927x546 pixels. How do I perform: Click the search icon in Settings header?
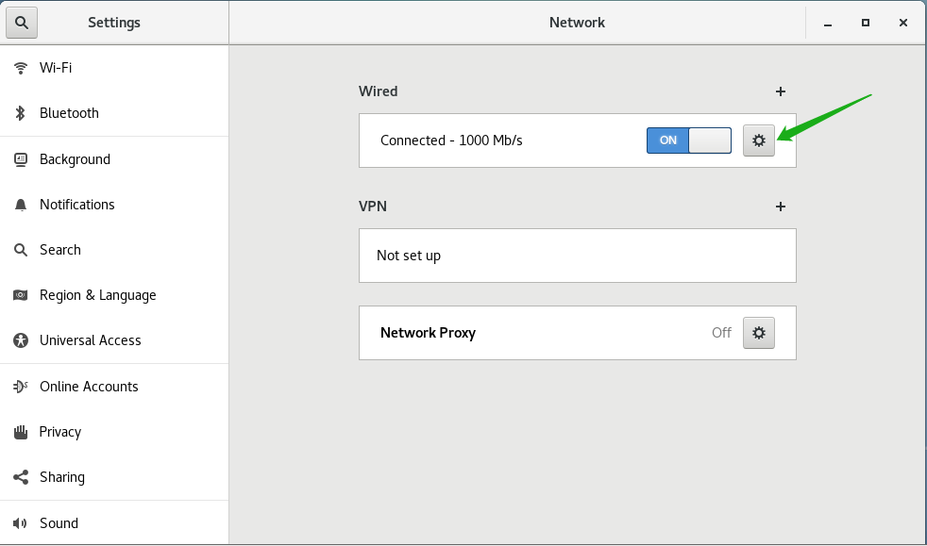[x=21, y=22]
